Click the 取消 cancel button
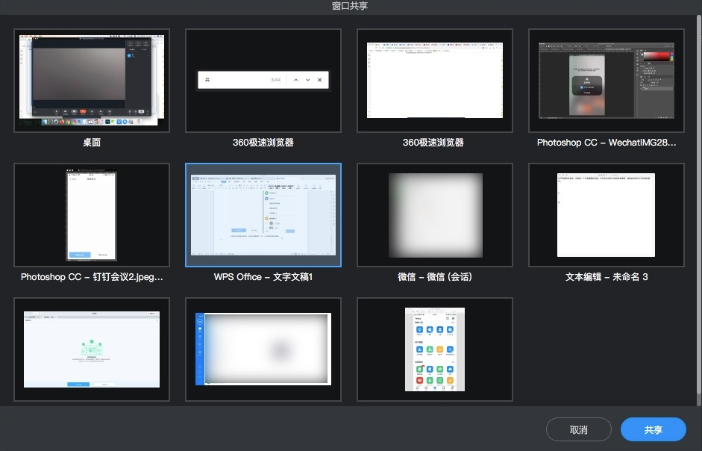 (578, 429)
